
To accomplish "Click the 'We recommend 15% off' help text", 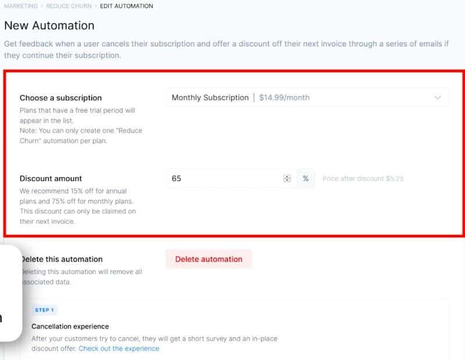I will tap(78, 206).
